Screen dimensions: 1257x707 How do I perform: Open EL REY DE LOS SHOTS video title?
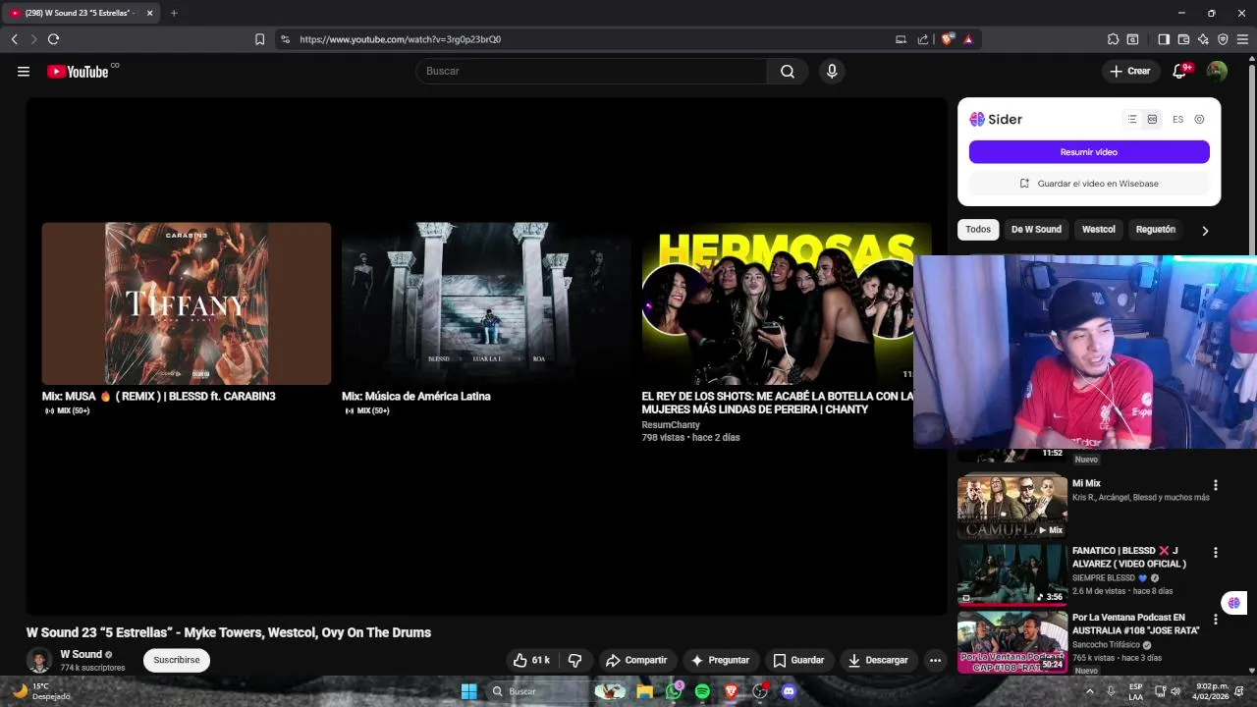coord(777,403)
